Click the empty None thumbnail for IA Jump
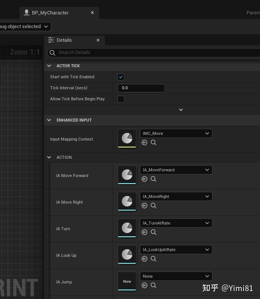This screenshot has width=260, height=299. (x=127, y=281)
